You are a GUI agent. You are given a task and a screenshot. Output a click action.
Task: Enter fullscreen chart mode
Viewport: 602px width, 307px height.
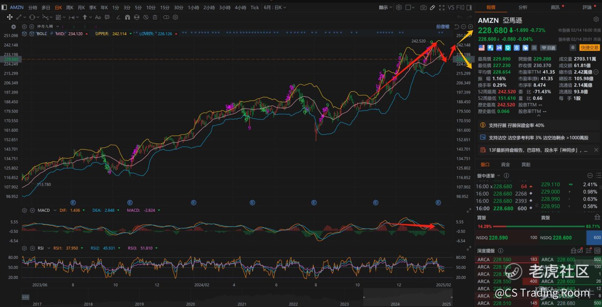[442, 7]
